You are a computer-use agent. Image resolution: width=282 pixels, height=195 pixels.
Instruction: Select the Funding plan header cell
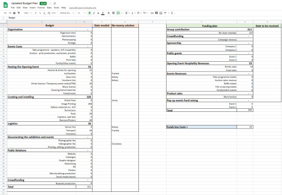click(210, 26)
